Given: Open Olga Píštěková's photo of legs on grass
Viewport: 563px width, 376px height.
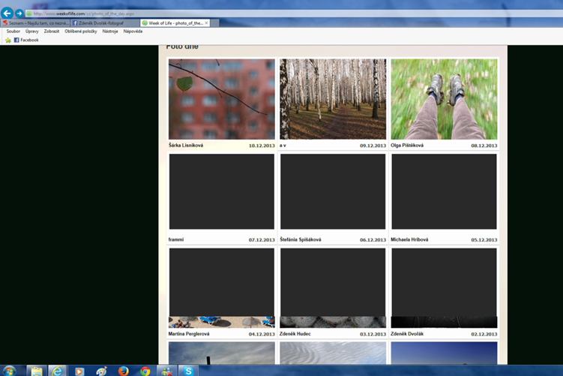Looking at the screenshot, I should 444,99.
